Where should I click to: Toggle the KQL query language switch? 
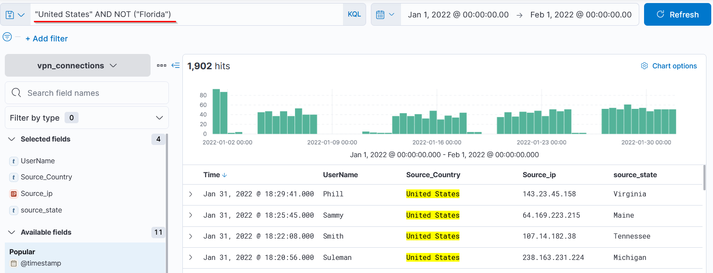coord(354,14)
